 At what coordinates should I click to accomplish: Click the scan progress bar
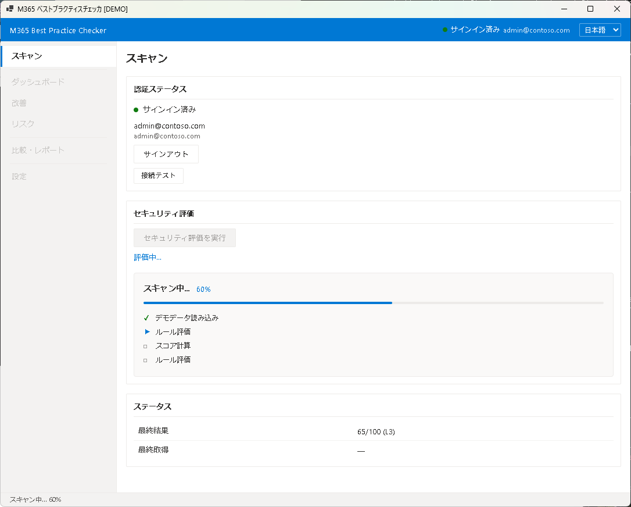[373, 303]
